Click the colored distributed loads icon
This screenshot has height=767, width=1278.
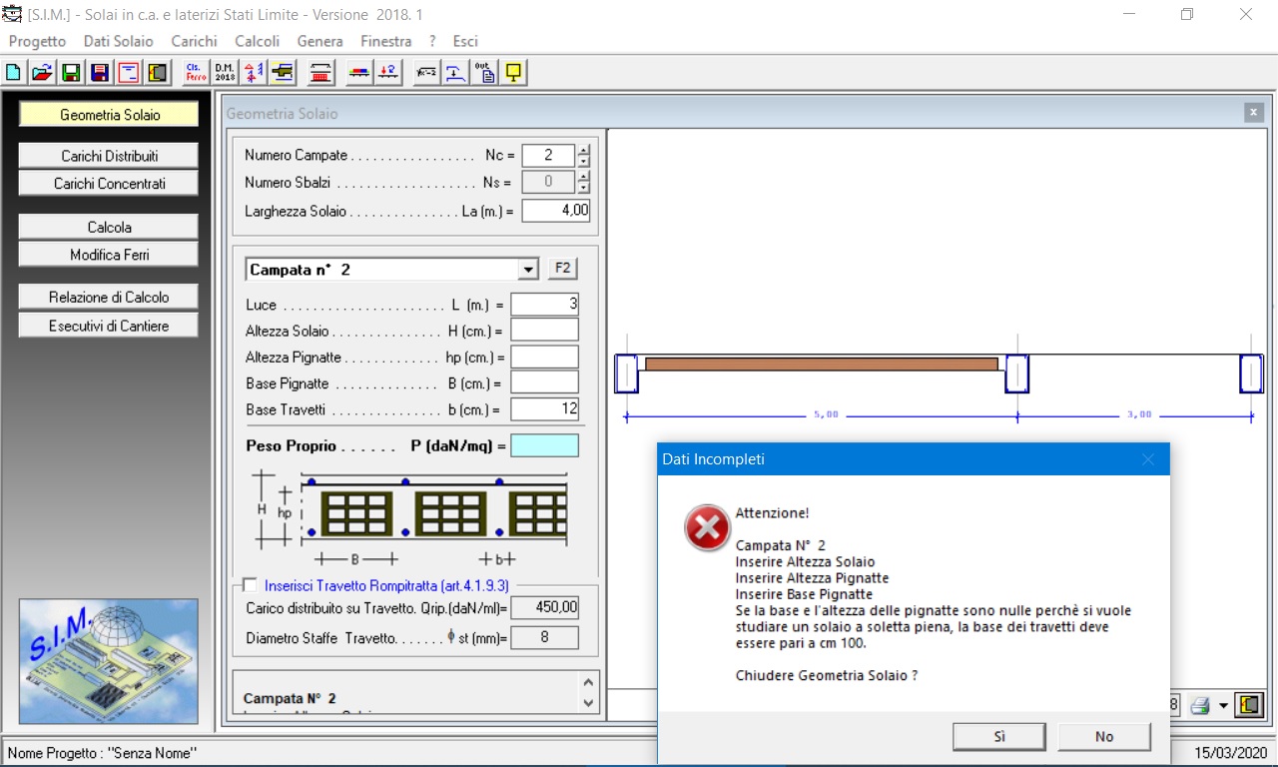pyautogui.click(x=359, y=72)
